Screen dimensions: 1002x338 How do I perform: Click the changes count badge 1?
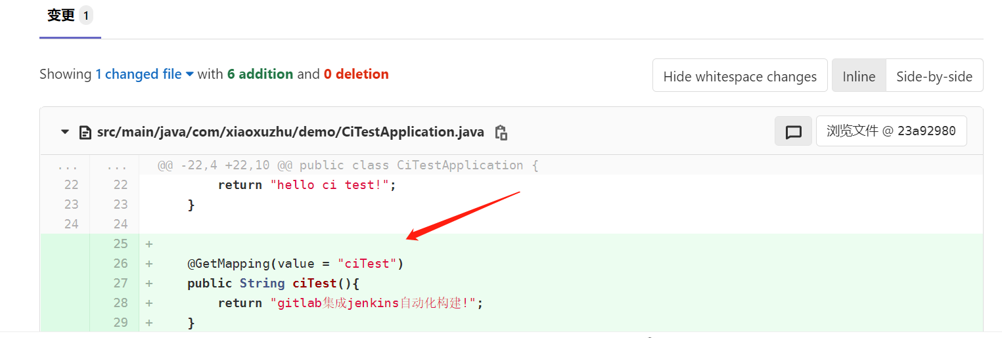tap(86, 16)
